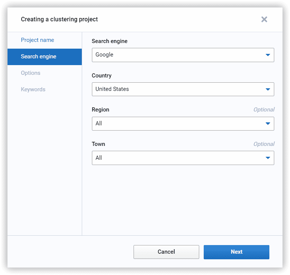Click the Search engine field label

tap(110, 41)
